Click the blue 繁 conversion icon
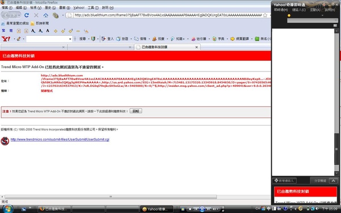341x213 pixels. 3,31
